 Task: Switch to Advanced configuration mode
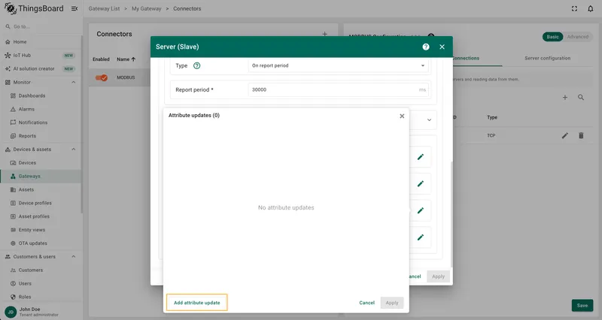pyautogui.click(x=578, y=37)
